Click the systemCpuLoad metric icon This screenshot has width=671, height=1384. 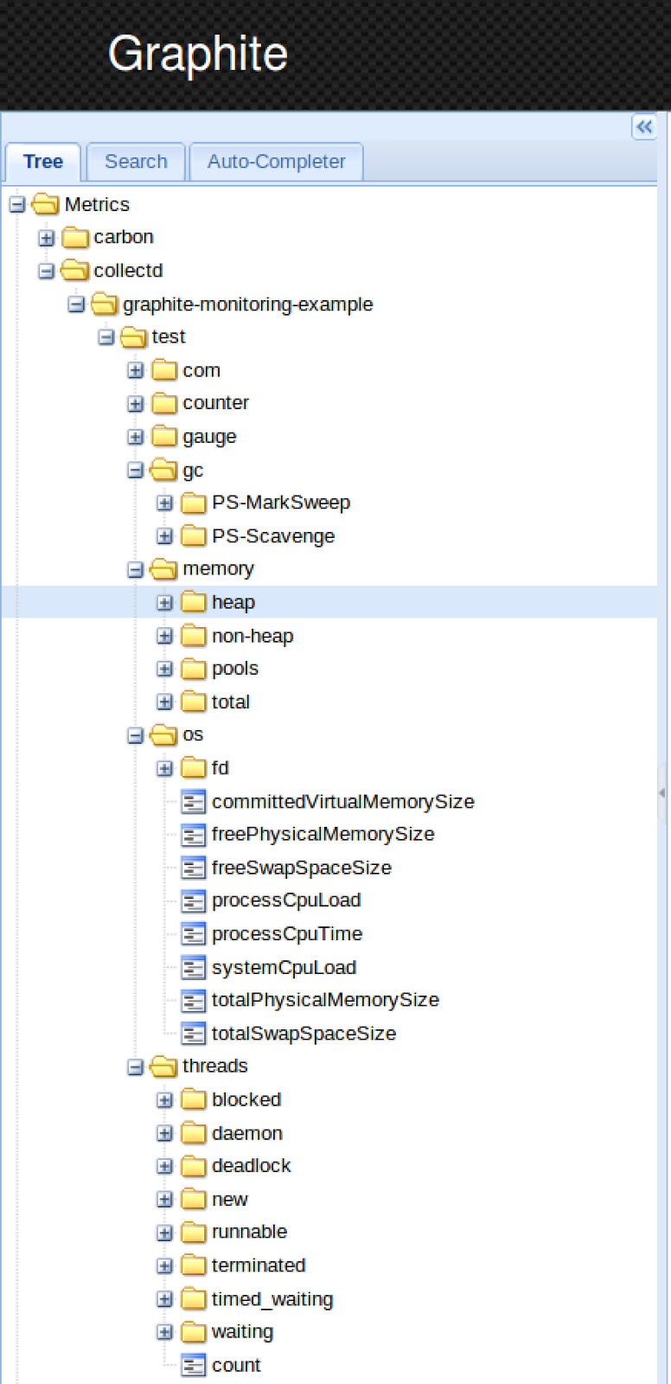point(194,968)
